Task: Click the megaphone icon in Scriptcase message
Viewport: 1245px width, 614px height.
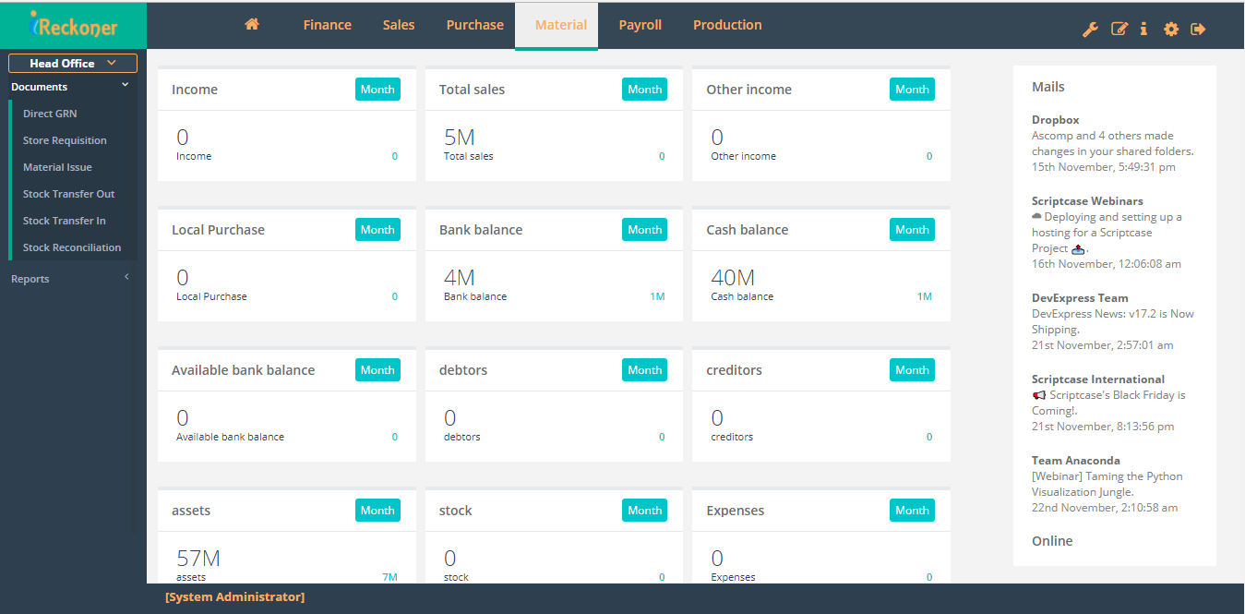Action: tap(1038, 394)
